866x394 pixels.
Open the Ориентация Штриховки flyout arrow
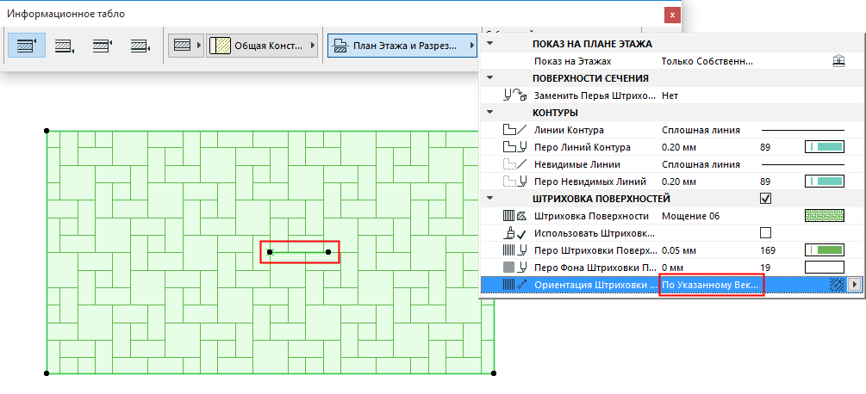[855, 285]
